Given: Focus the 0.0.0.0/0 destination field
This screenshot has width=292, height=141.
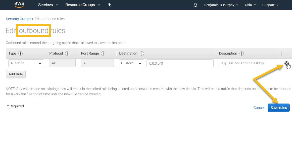Looking at the screenshot, I should [180, 63].
